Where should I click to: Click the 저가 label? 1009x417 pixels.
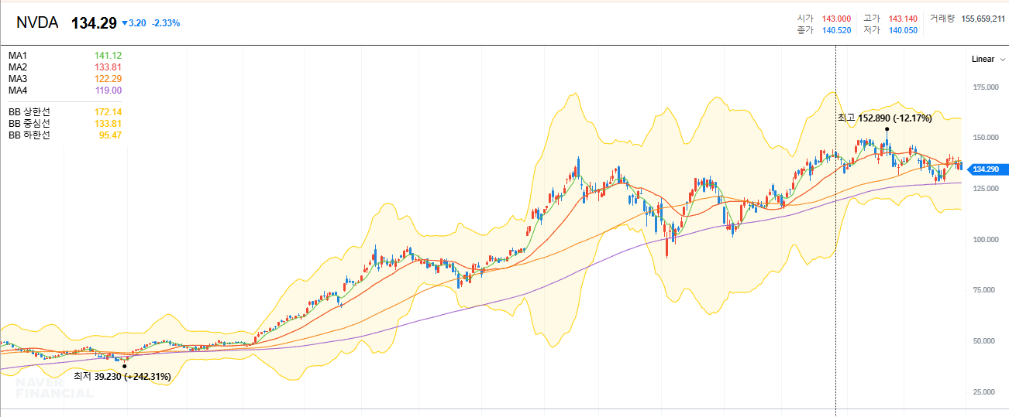click(872, 30)
